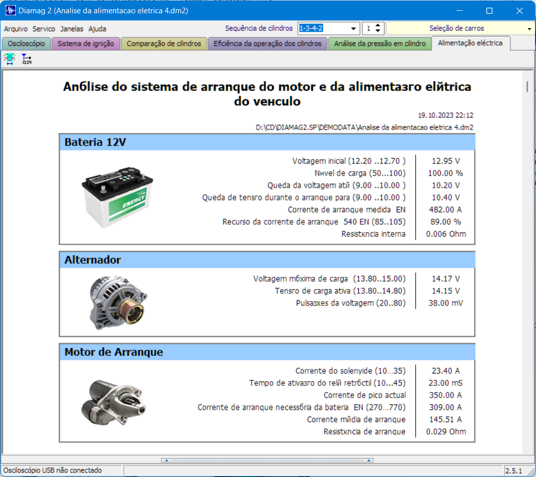
Task: Click the Voltagem inicial (12.20 ..12.70) label
Action: click(x=349, y=161)
